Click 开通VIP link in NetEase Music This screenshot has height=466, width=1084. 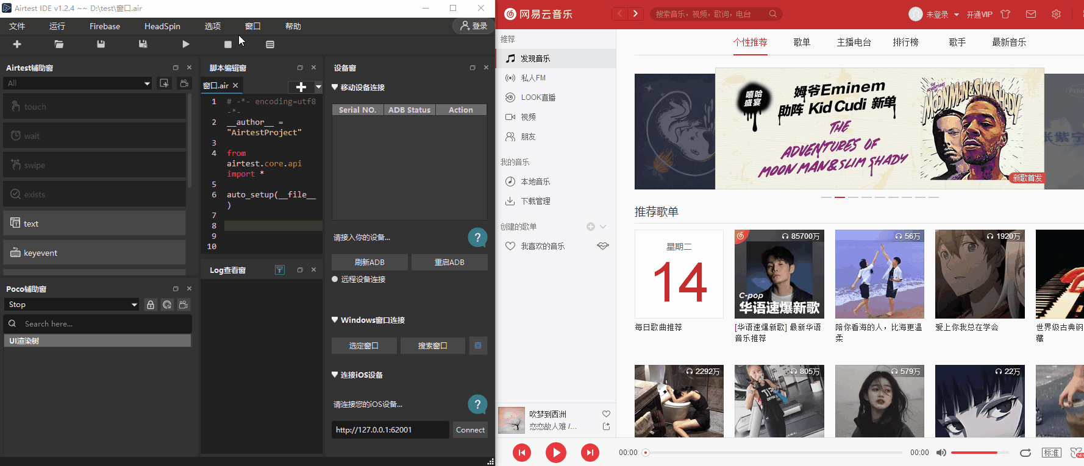[x=979, y=15]
